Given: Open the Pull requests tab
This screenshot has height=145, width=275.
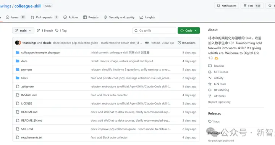Looking at the screenshot, I should click(x=44, y=17).
